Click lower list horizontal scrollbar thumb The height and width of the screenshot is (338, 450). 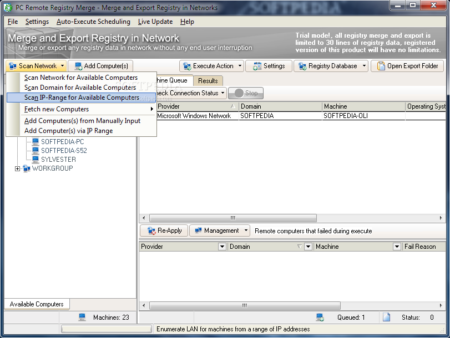[x=245, y=306]
